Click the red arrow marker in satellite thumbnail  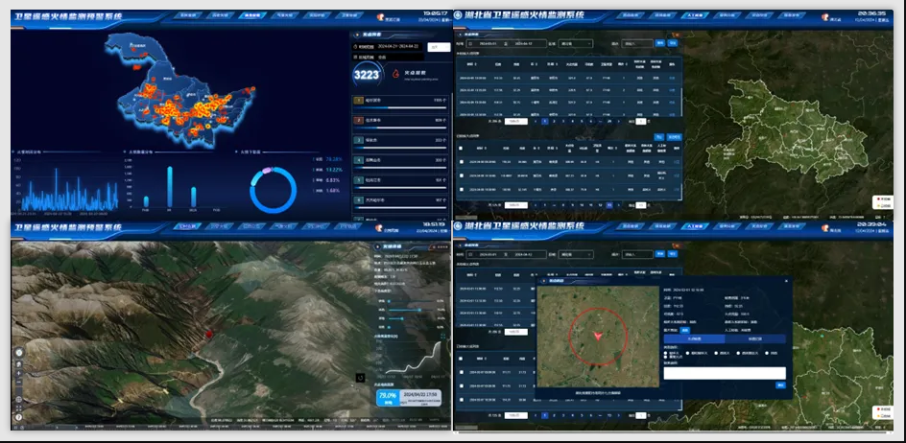[599, 336]
